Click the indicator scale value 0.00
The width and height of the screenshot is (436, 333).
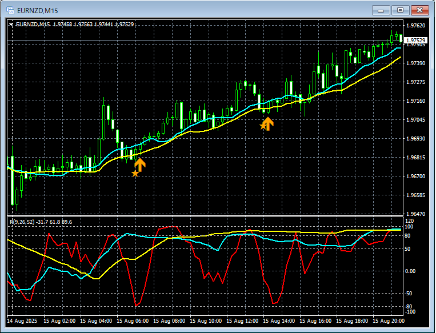[x=410, y=271]
